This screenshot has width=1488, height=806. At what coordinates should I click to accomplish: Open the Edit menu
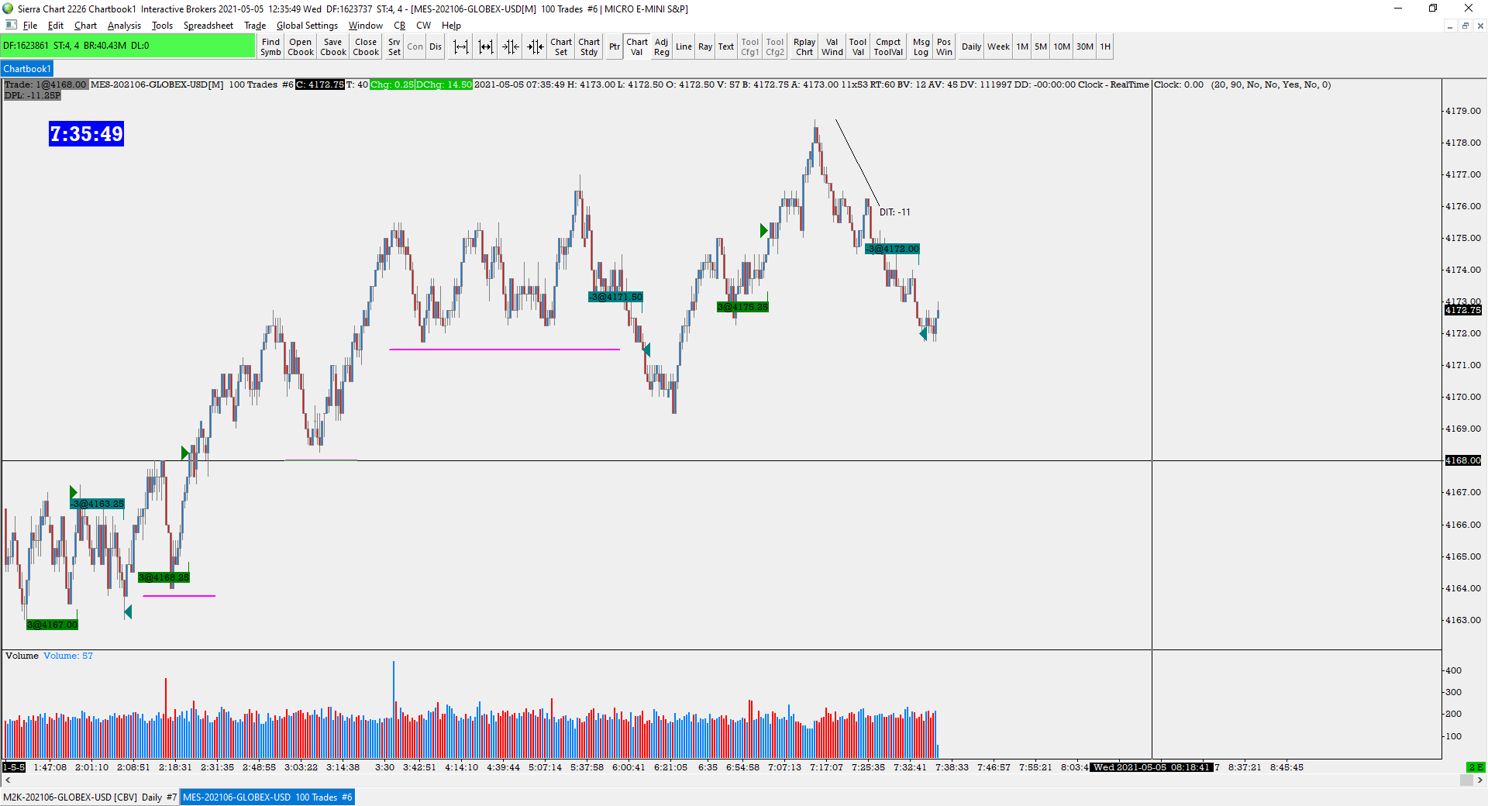tap(56, 26)
